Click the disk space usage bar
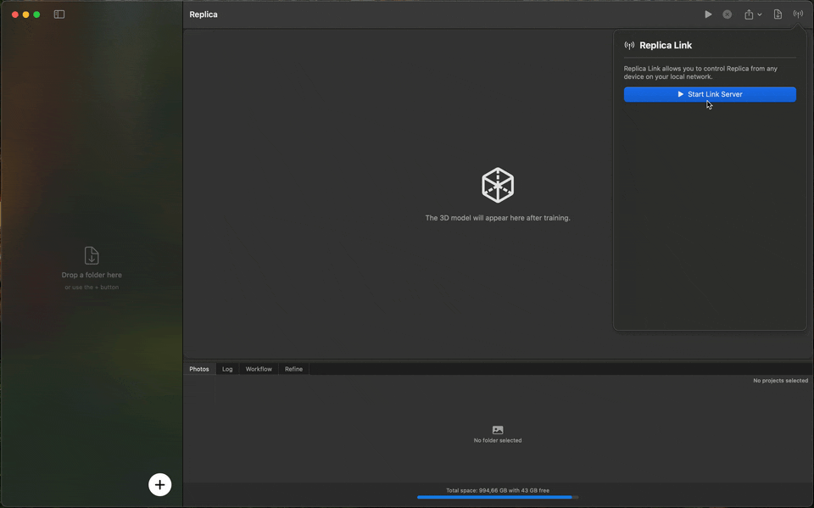Viewport: 814px width, 508px height. tap(497, 496)
